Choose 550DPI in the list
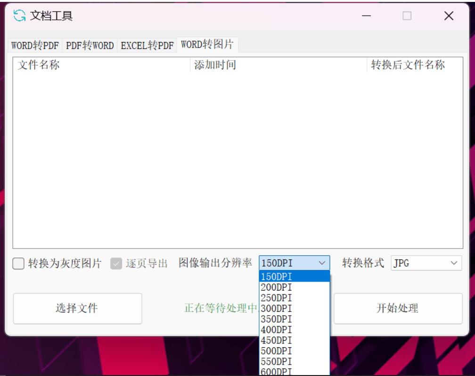Screen dimensions: 475x376 point(294,361)
